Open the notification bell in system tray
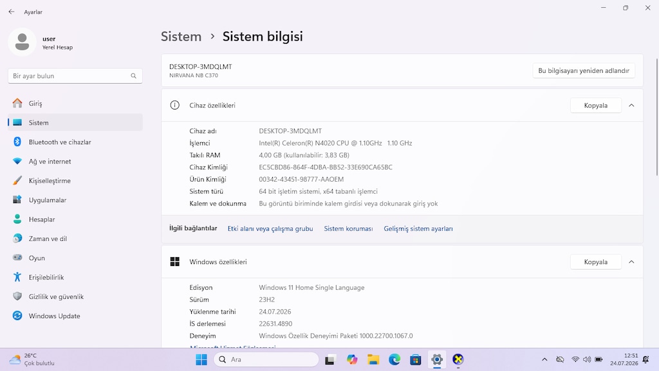Screen dimensions: 659x371 (x=646, y=359)
